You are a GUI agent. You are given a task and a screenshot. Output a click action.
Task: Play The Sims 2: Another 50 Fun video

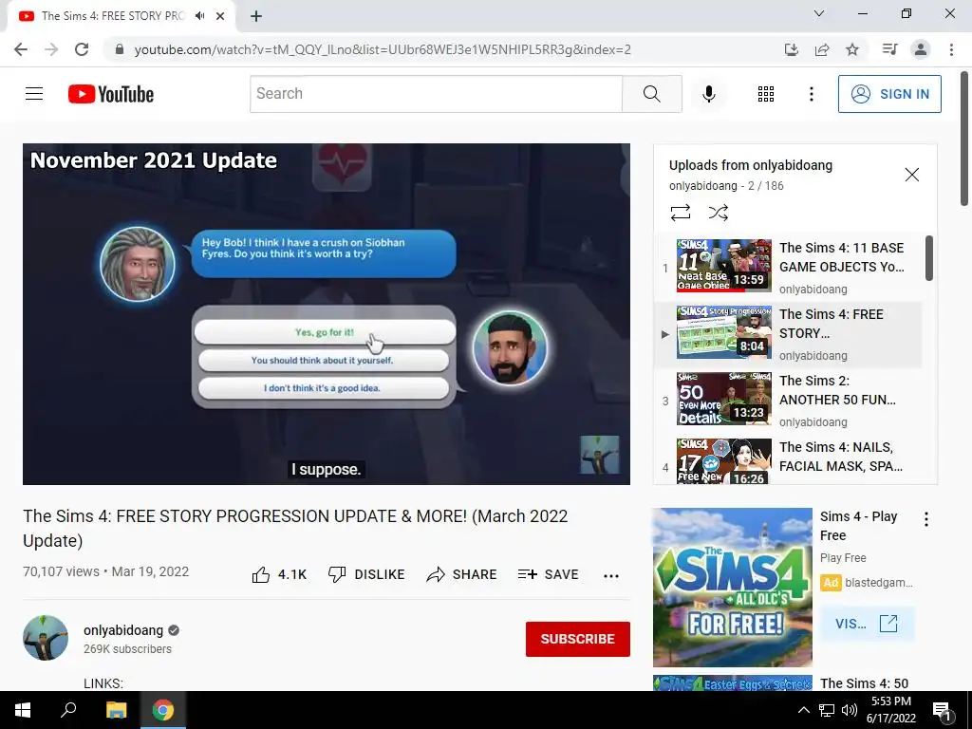coord(787,401)
